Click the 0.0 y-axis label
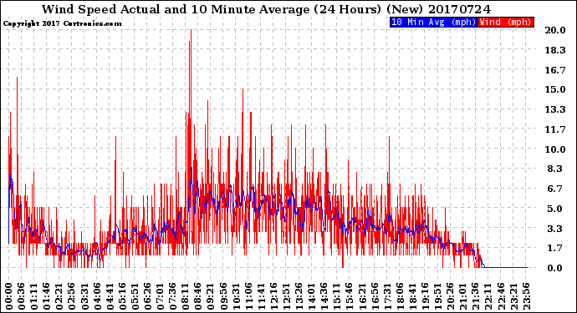Image resolution: width=577 pixels, height=313 pixels. click(555, 268)
